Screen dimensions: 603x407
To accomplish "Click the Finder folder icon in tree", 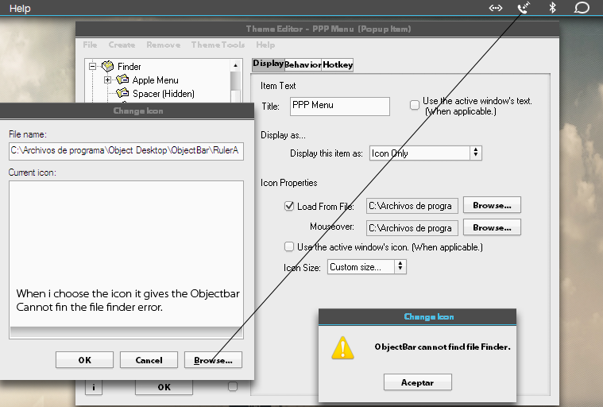I will 108,66.
